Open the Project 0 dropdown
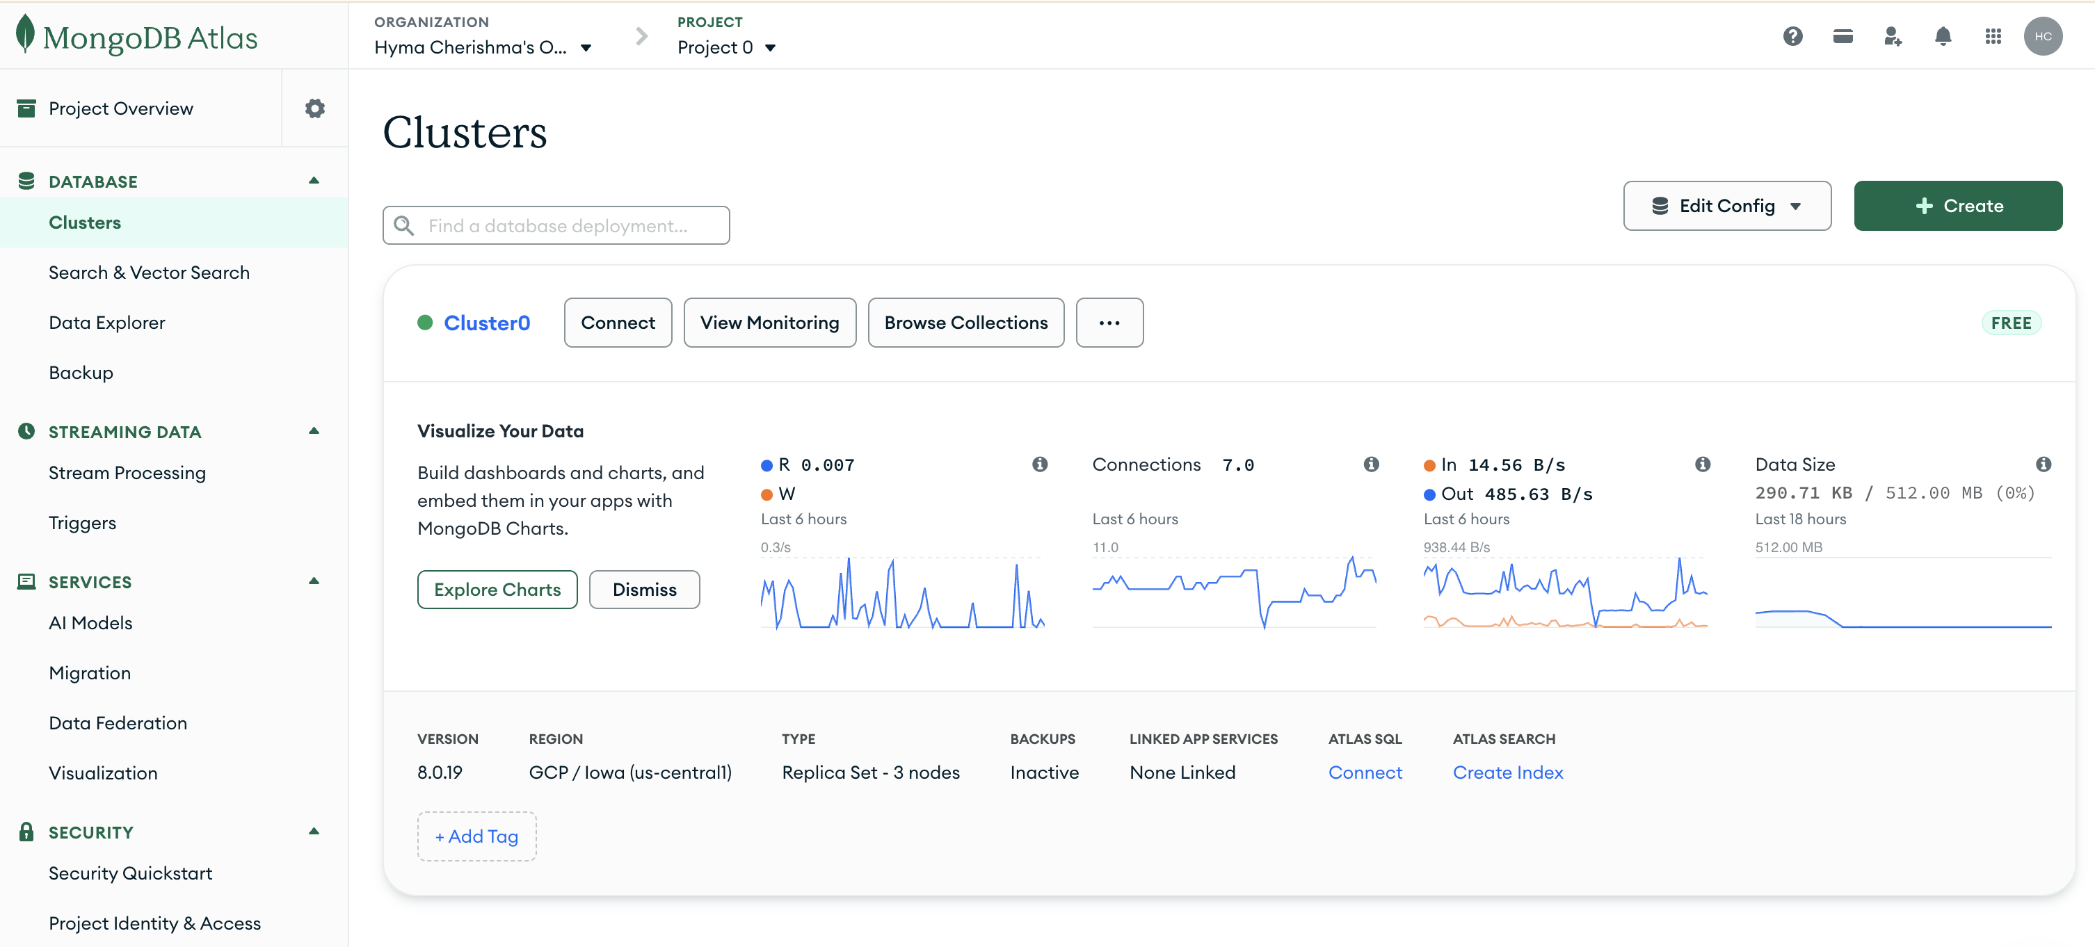The width and height of the screenshot is (2095, 947). 725,47
